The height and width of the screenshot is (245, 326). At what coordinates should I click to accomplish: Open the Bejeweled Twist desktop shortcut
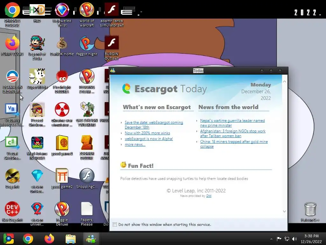[62, 10]
